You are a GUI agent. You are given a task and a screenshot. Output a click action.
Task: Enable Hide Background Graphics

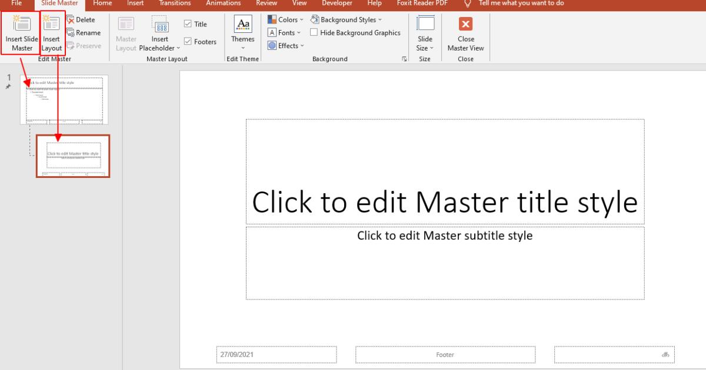[x=314, y=33]
